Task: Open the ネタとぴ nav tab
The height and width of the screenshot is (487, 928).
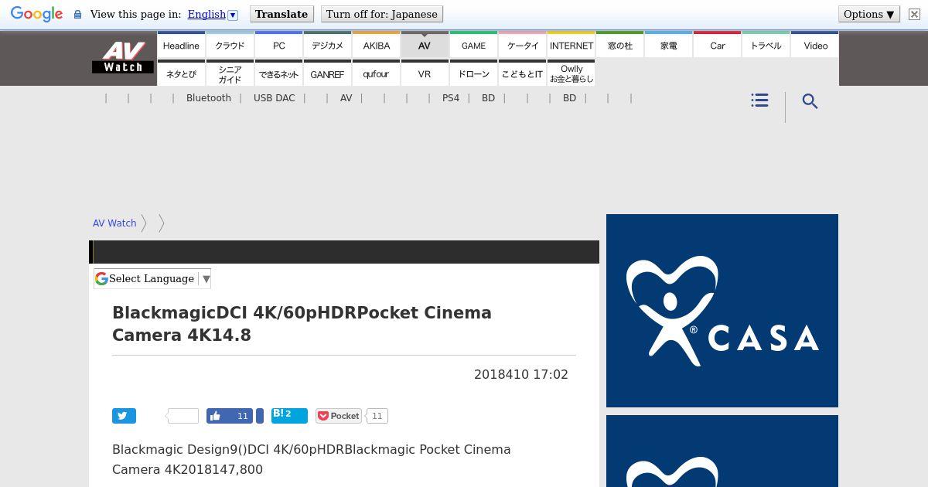Action: [181, 73]
